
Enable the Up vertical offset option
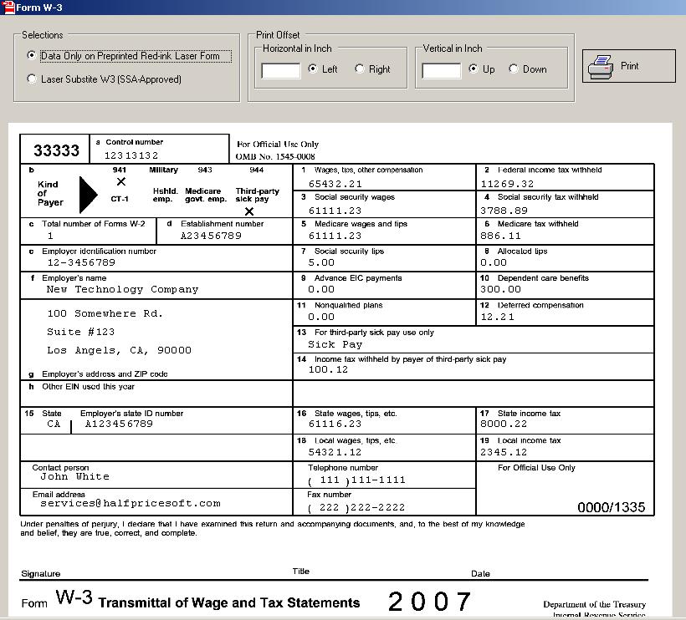[x=474, y=69]
